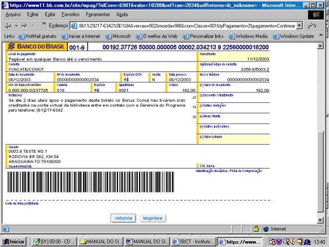The height and width of the screenshot is (247, 329).
Task: Click the sacado line 0003.8 TESTE NO.1
Action: (x=28, y=151)
